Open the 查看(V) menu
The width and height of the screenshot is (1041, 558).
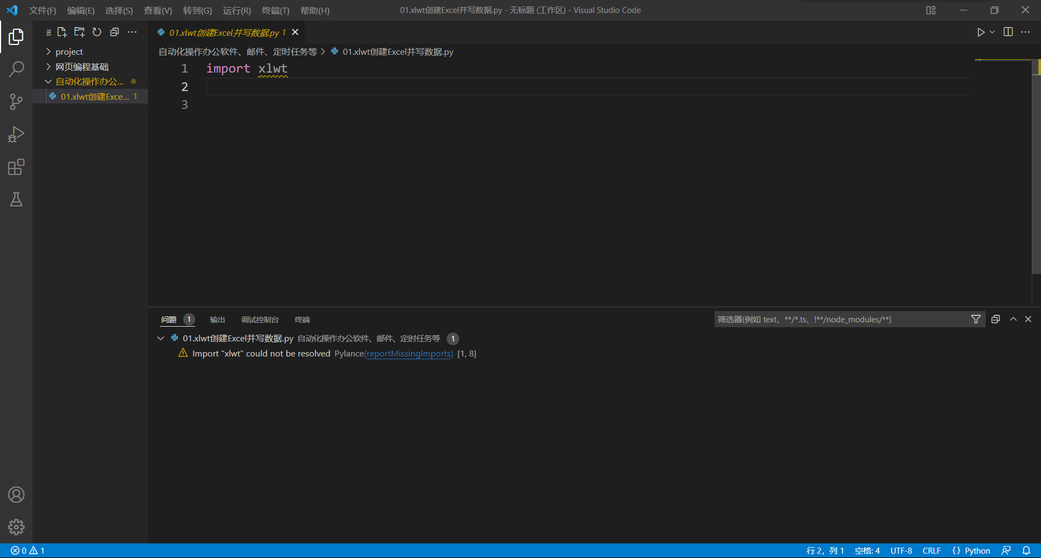click(x=158, y=10)
